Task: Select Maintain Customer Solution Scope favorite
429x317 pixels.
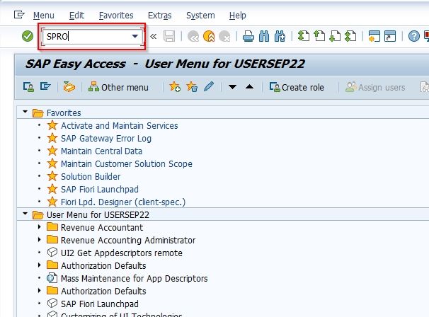Action: (127, 164)
